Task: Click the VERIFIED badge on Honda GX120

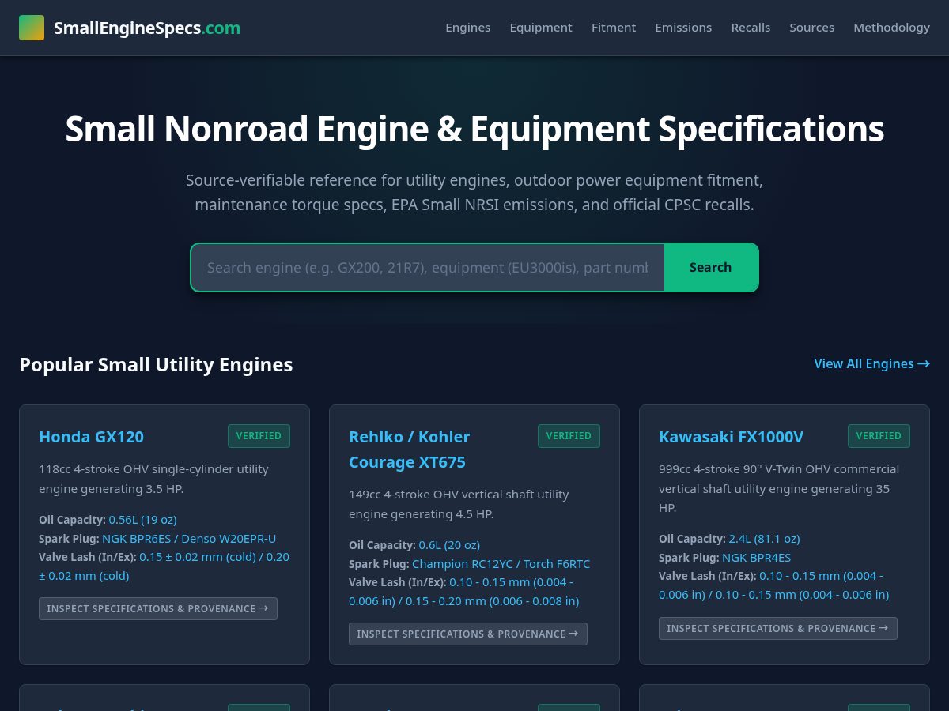Action: click(259, 436)
